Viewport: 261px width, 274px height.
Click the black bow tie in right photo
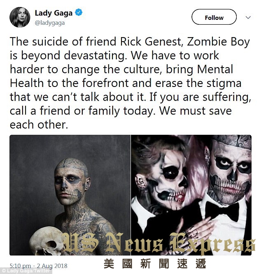pos(222,211)
